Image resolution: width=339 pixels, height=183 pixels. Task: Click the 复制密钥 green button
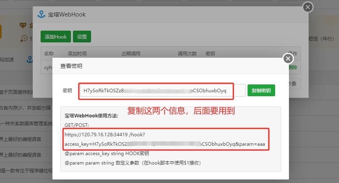coord(261,90)
